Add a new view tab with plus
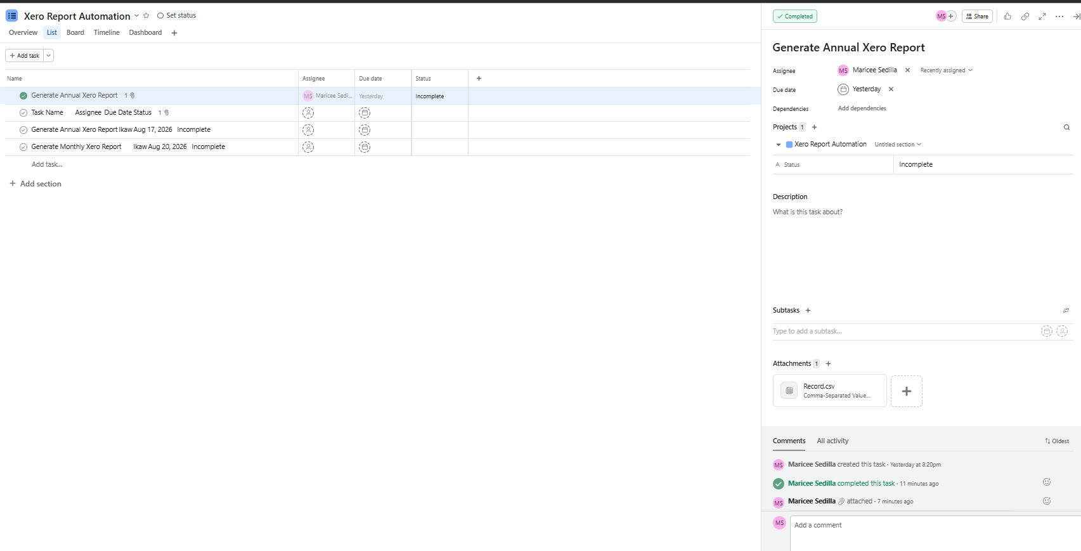This screenshot has width=1081, height=551. 174,33
